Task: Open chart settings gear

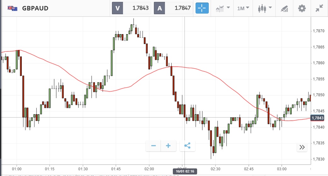Action: pyautogui.click(x=302, y=8)
